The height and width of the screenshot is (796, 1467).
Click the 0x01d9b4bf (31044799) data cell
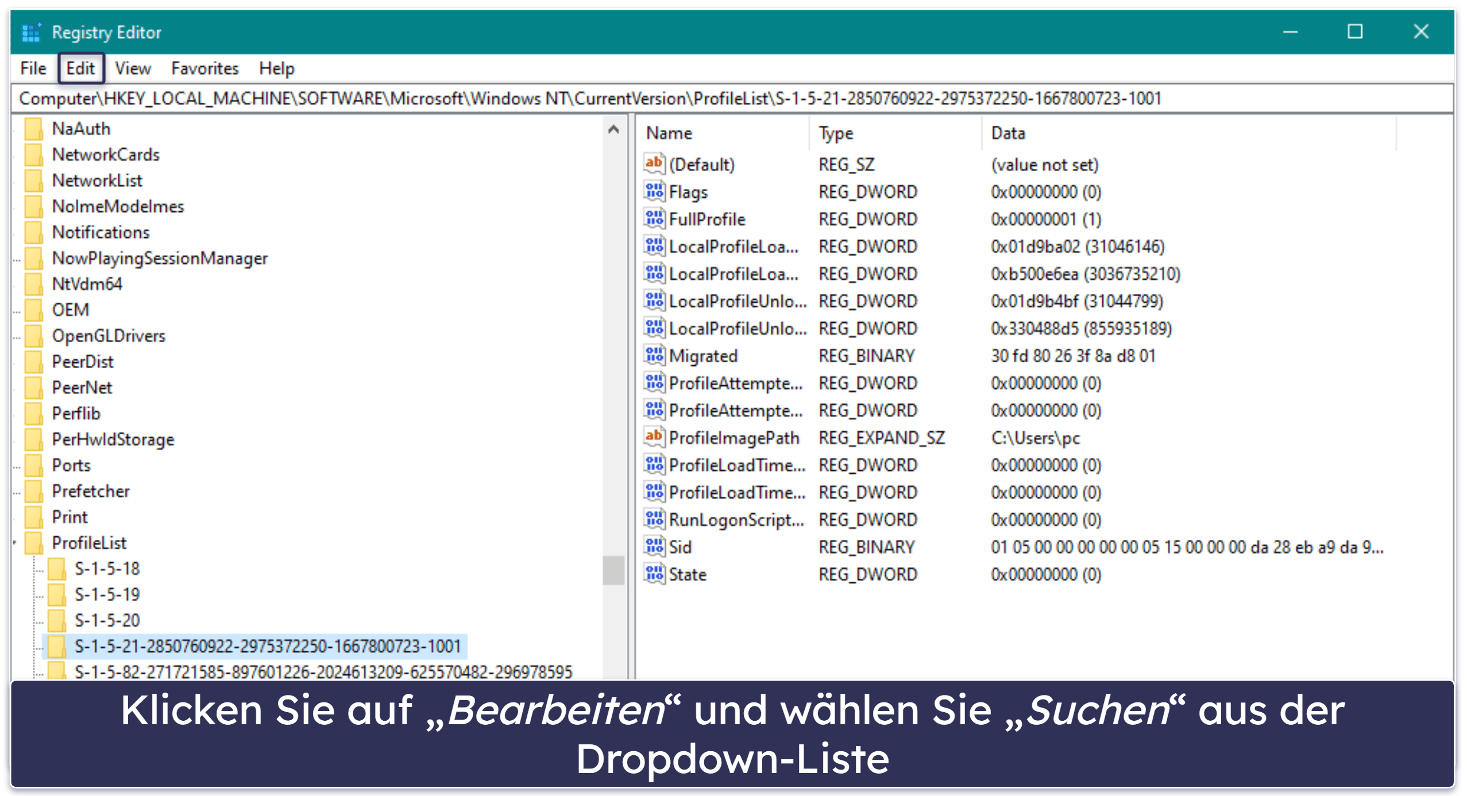1077,301
